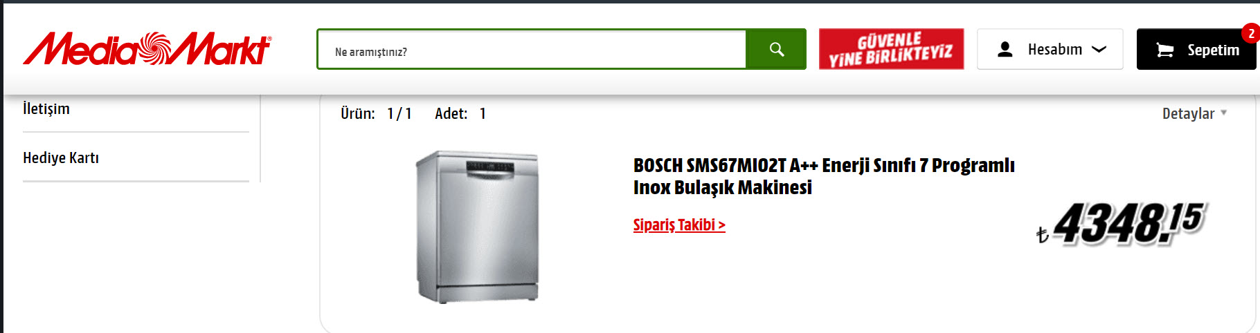This screenshot has width=1260, height=333.
Task: Expand the Detaylar section
Action: 1194,113
